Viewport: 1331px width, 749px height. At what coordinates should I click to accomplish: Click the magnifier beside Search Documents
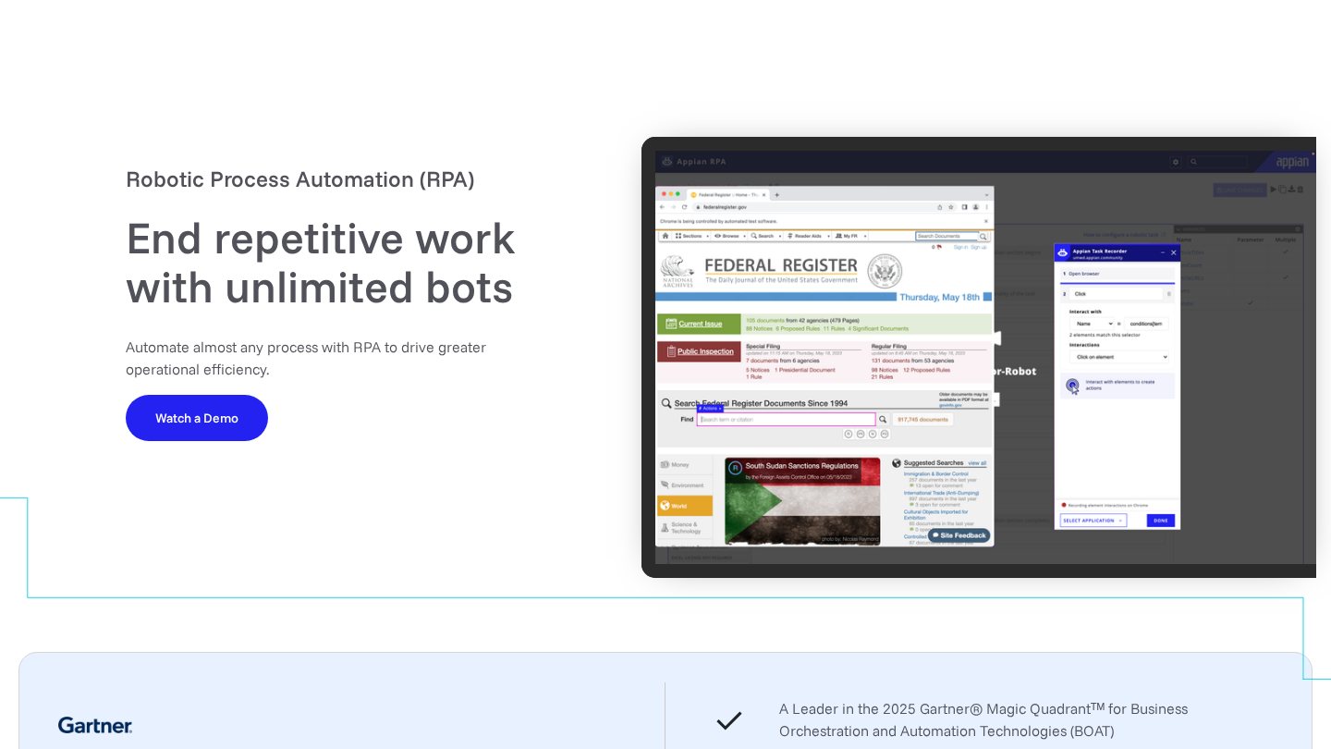coord(983,237)
